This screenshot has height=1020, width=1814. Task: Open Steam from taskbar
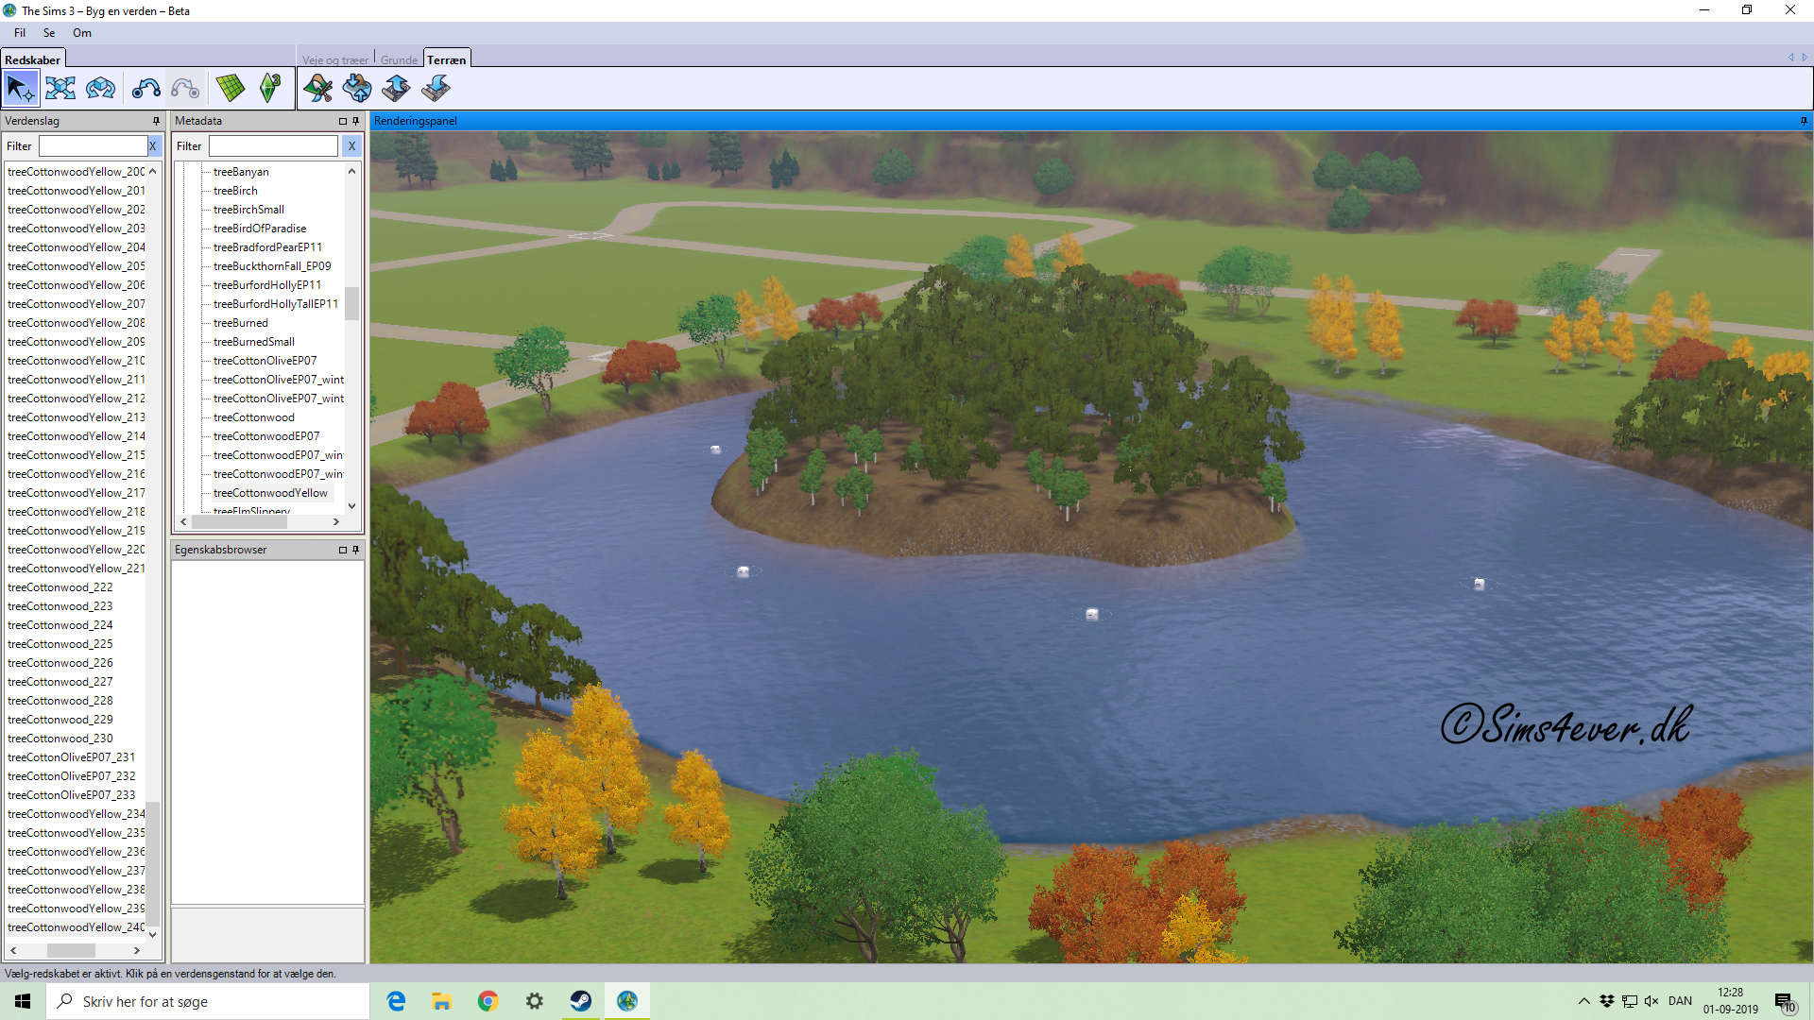580,1001
